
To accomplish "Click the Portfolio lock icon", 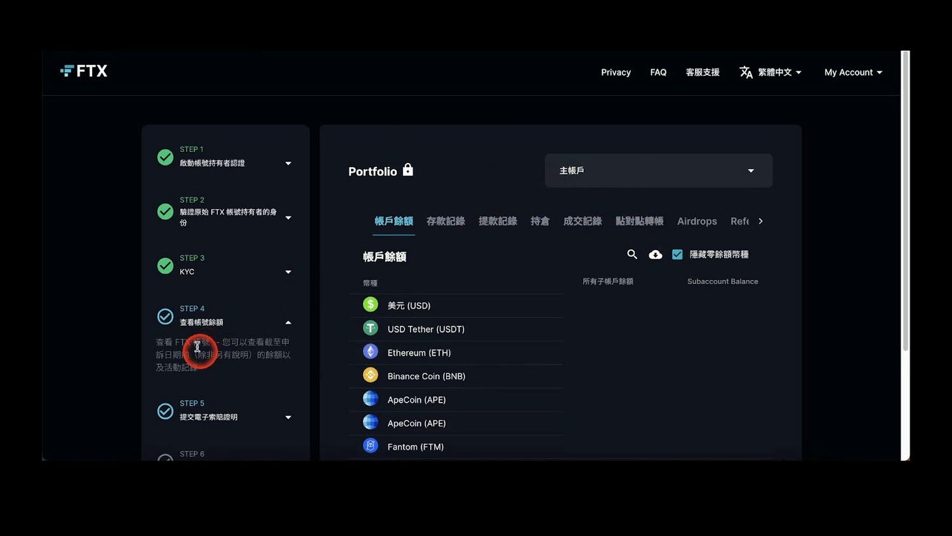I will (x=408, y=170).
